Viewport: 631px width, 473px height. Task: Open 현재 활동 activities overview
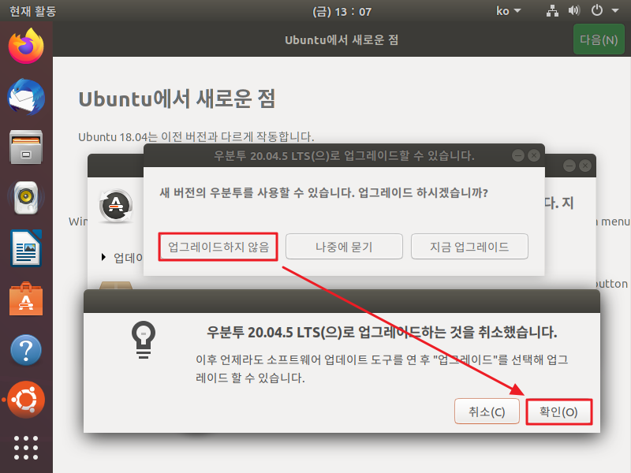click(32, 11)
